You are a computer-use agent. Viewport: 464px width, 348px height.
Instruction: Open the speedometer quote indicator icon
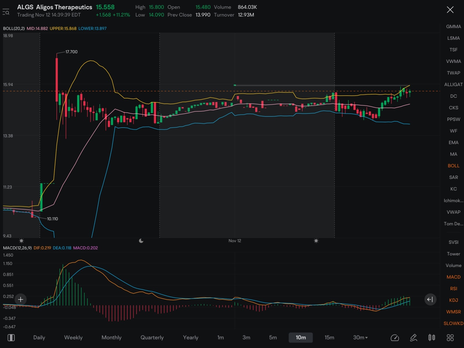(395, 338)
